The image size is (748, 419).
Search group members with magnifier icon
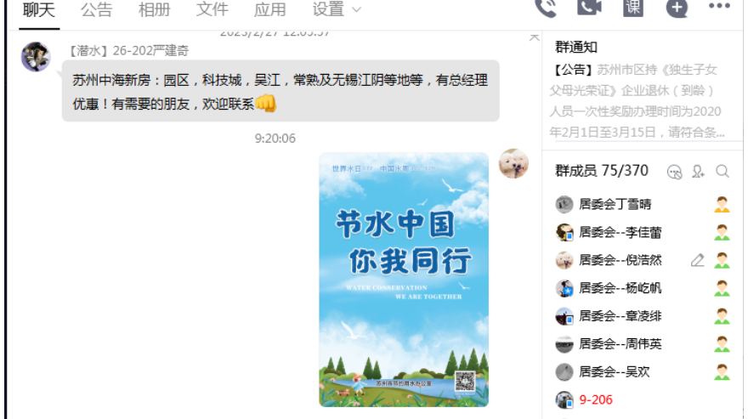tap(722, 172)
